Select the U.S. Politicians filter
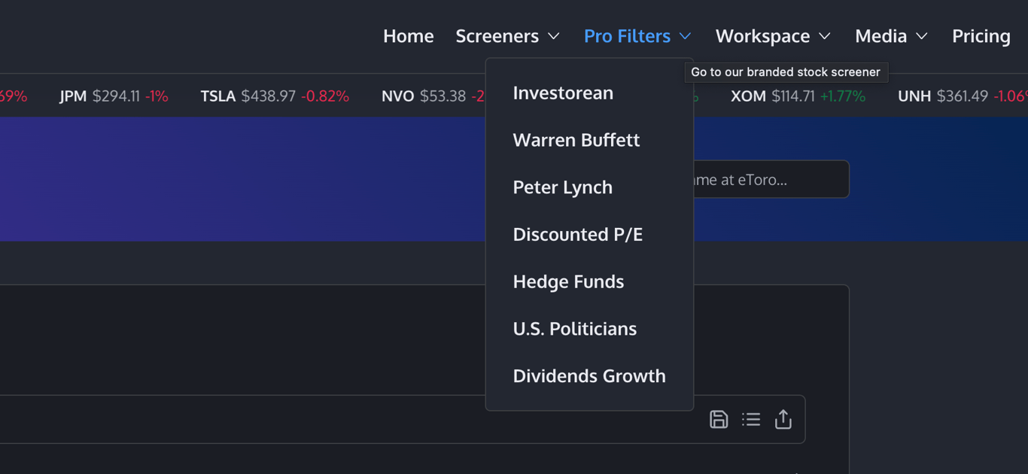The height and width of the screenshot is (474, 1028). point(574,329)
